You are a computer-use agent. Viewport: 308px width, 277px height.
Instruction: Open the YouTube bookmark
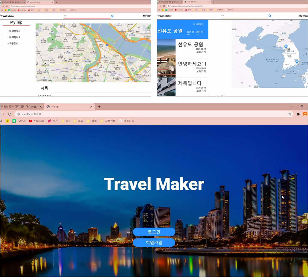pyautogui.click(x=37, y=121)
